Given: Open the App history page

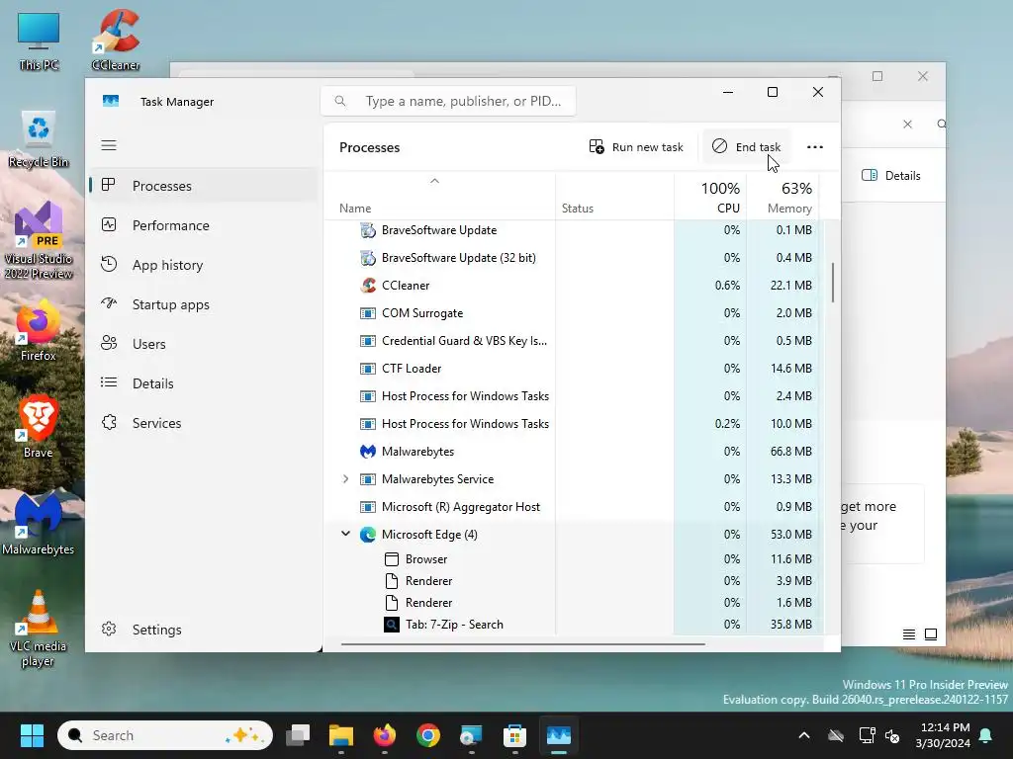Looking at the screenshot, I should [202, 265].
